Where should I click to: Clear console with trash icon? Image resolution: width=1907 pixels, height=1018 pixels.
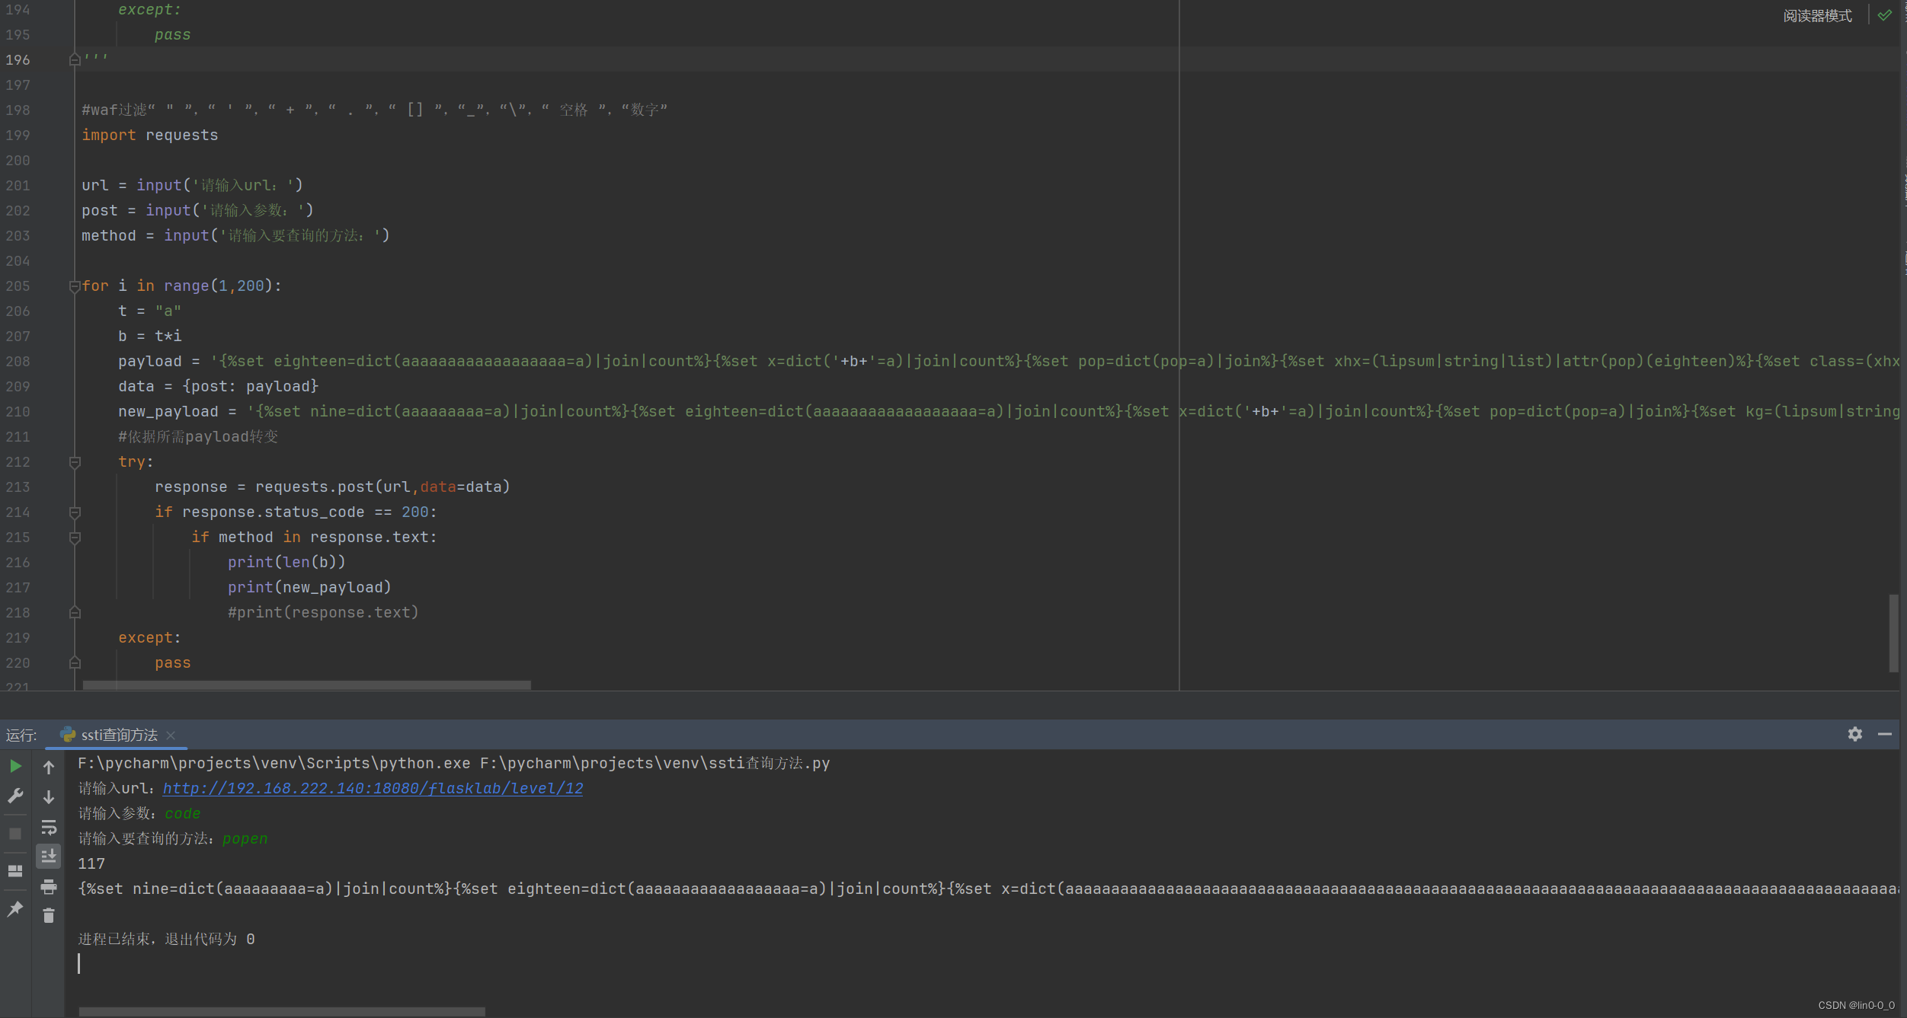point(49,916)
